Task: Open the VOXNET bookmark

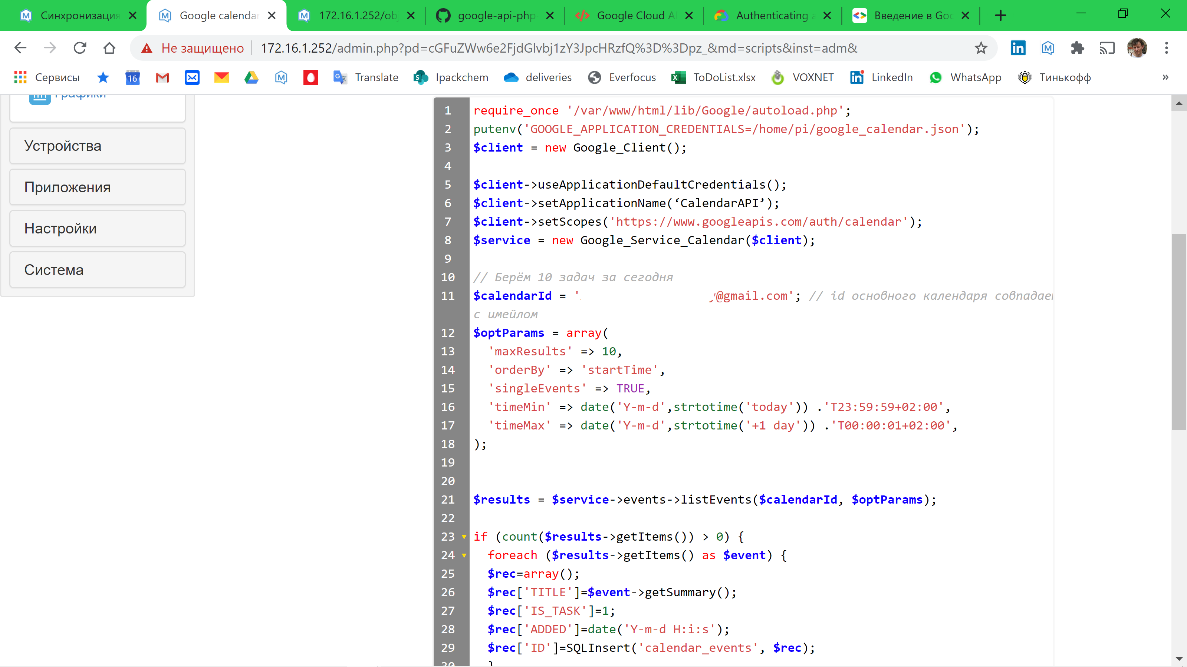Action: (x=802, y=77)
